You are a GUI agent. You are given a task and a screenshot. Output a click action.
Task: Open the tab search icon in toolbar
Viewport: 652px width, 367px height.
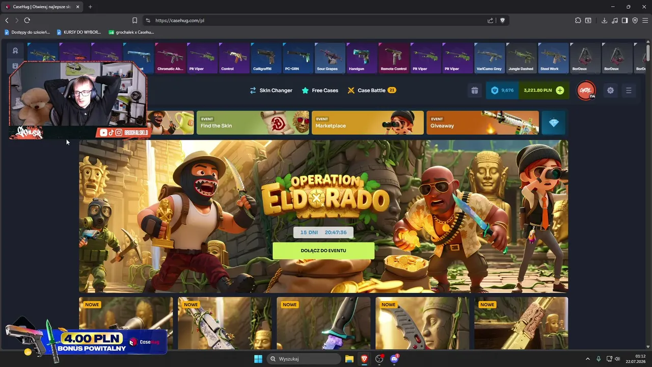click(x=588, y=20)
